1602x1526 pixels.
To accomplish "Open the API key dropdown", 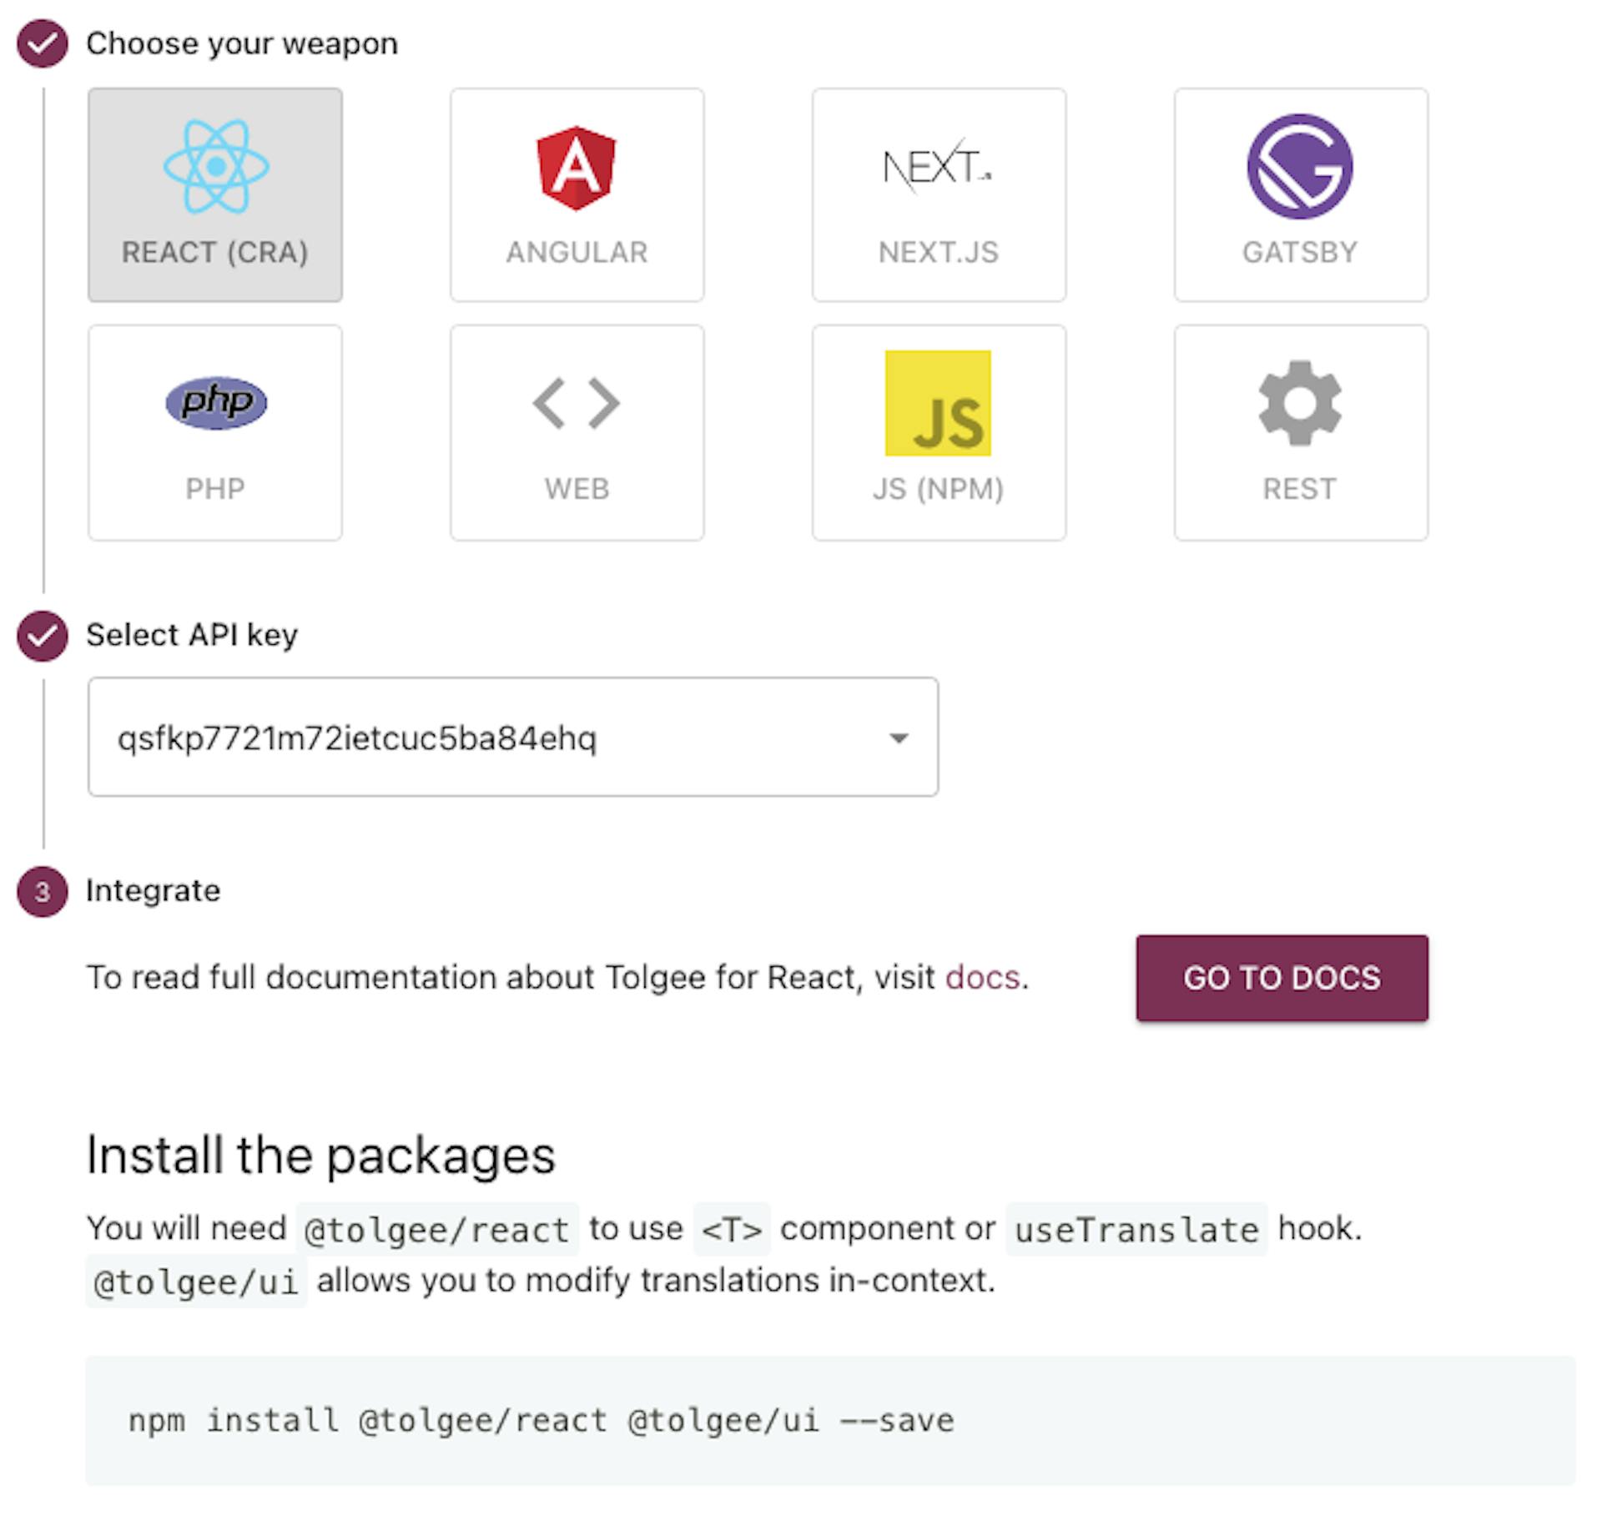I will (513, 738).
